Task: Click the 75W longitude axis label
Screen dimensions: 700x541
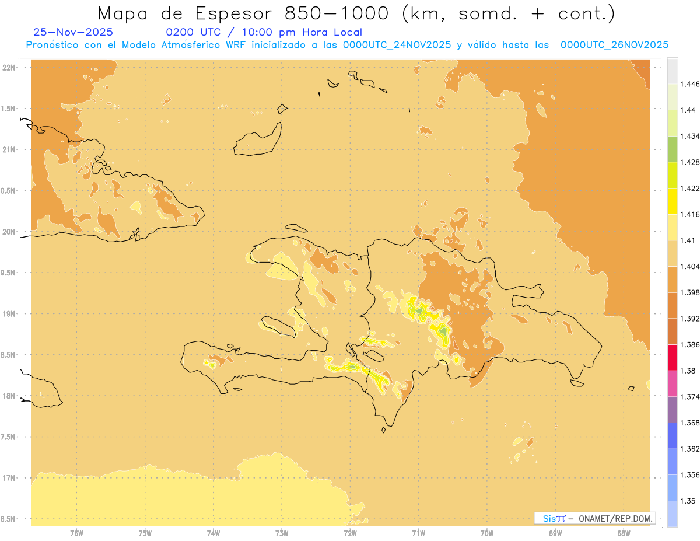Action: pos(145,533)
